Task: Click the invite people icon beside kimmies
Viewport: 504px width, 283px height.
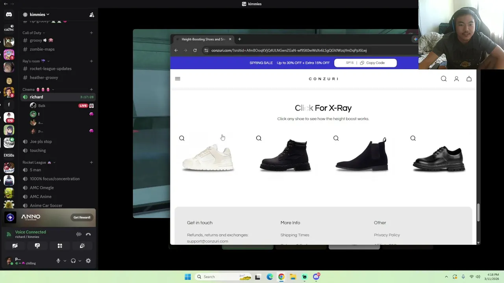Action: 91,15
